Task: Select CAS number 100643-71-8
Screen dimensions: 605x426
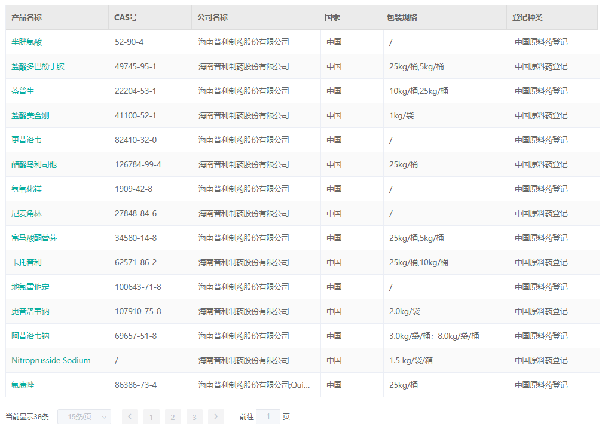Action: (x=137, y=287)
